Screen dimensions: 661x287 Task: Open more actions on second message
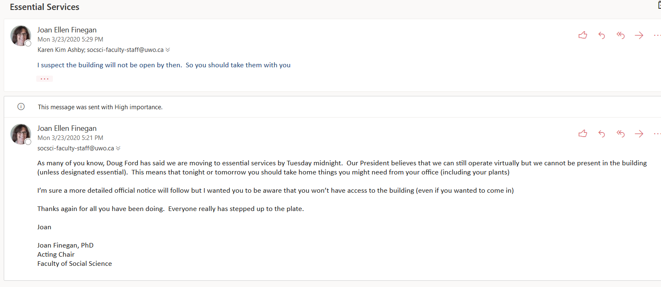tap(657, 134)
